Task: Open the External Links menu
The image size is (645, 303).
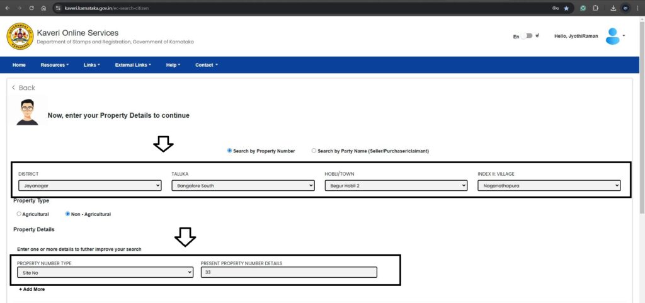Action: pos(133,65)
